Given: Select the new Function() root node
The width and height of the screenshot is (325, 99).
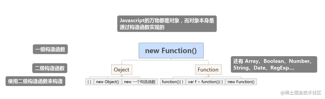Looking at the screenshot, I should [x=171, y=51].
